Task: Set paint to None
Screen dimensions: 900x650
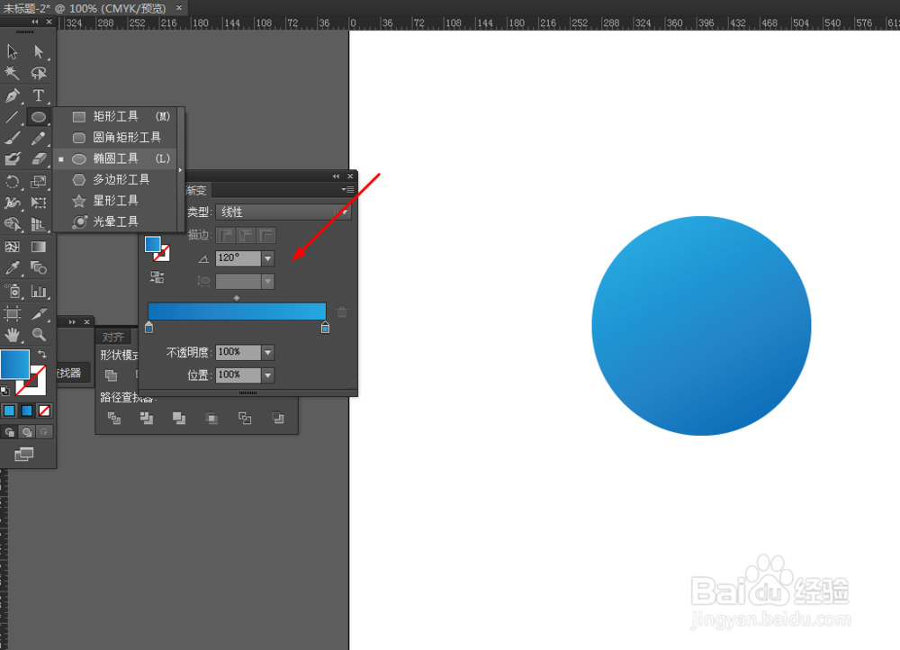Action: (x=44, y=411)
